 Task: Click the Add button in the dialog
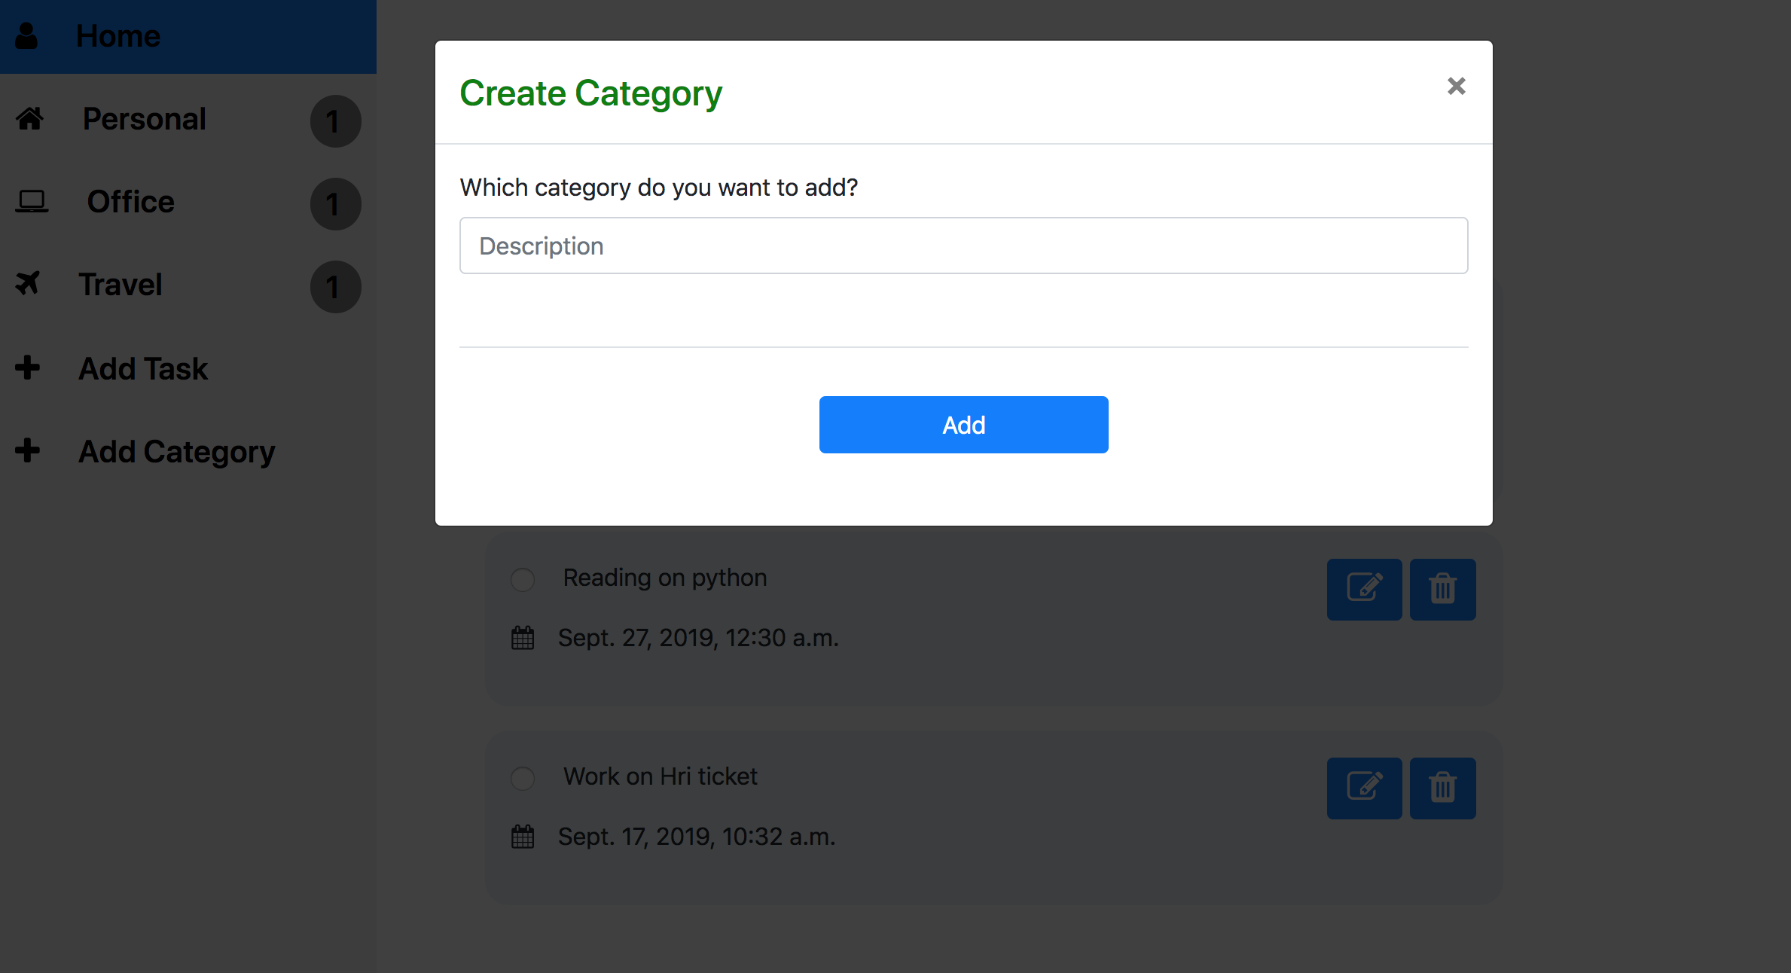point(963,424)
